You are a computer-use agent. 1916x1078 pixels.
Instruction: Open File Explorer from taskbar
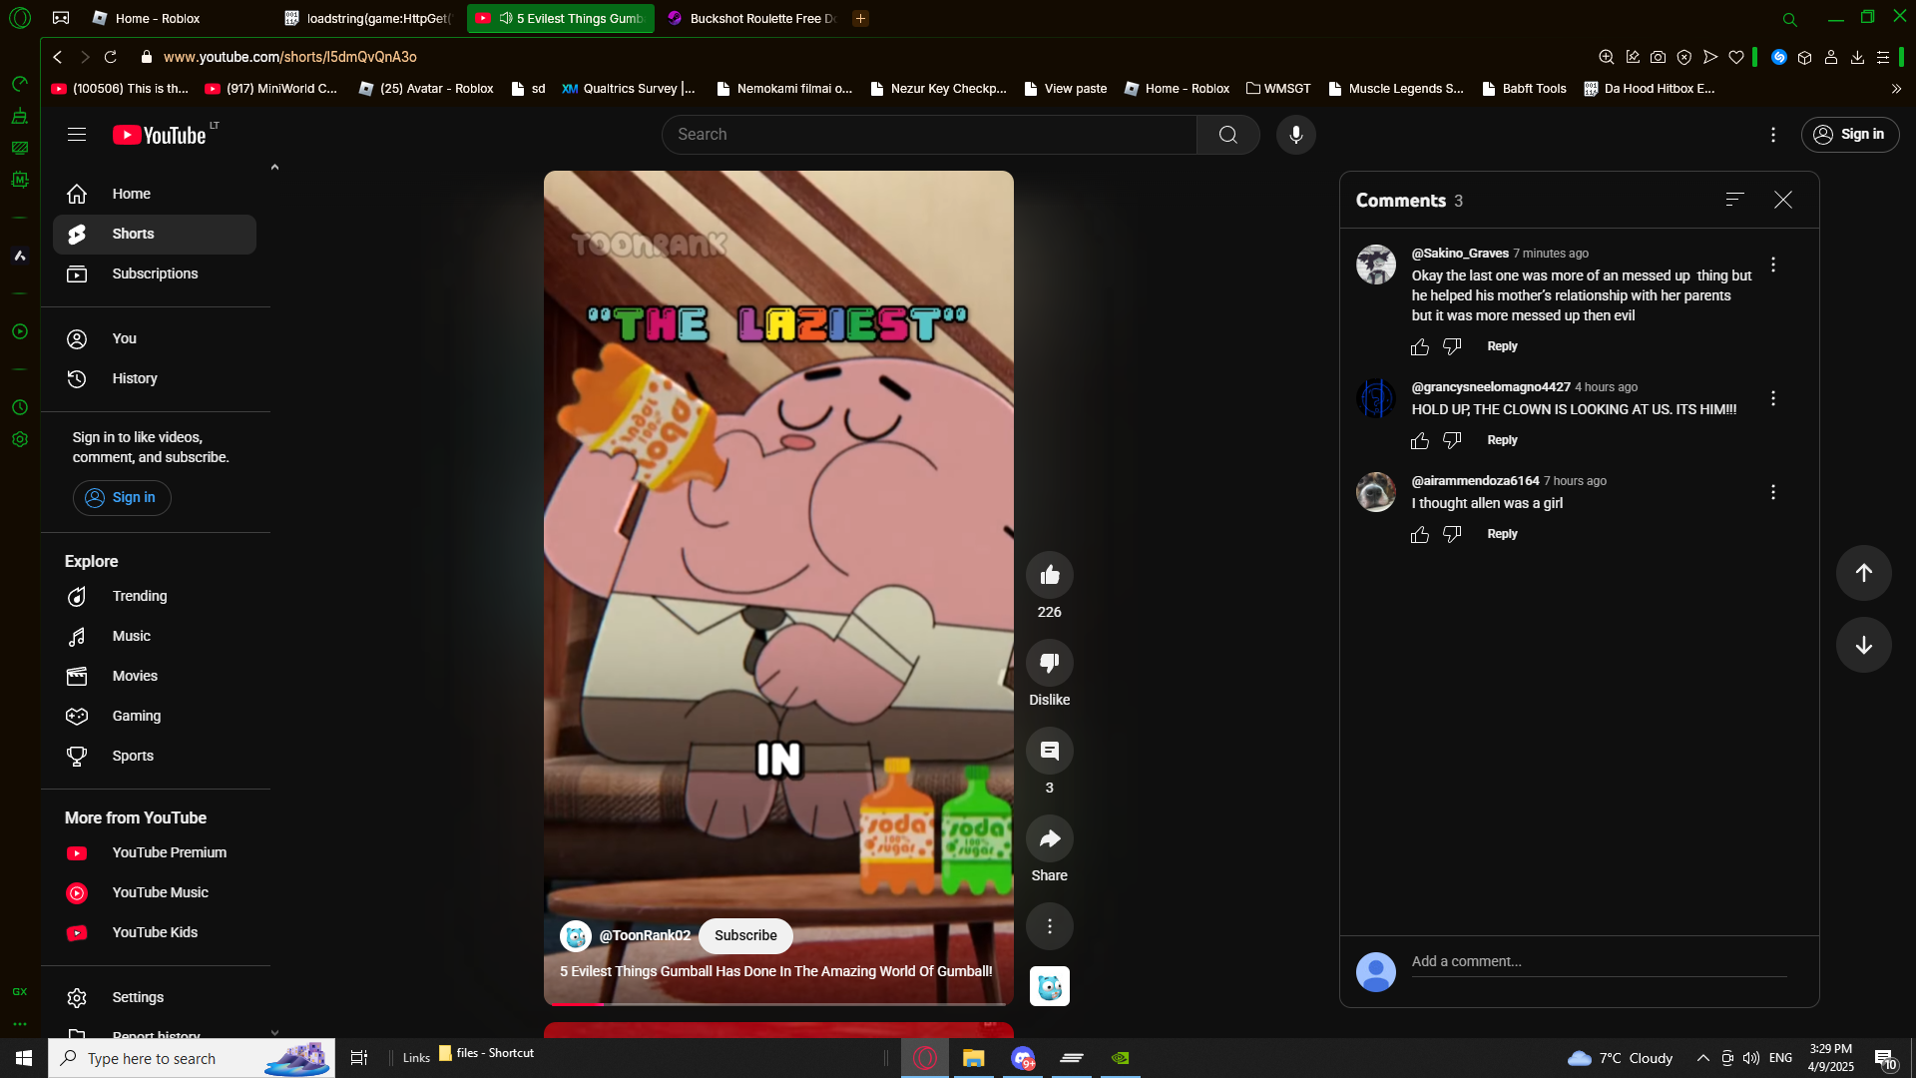click(973, 1058)
